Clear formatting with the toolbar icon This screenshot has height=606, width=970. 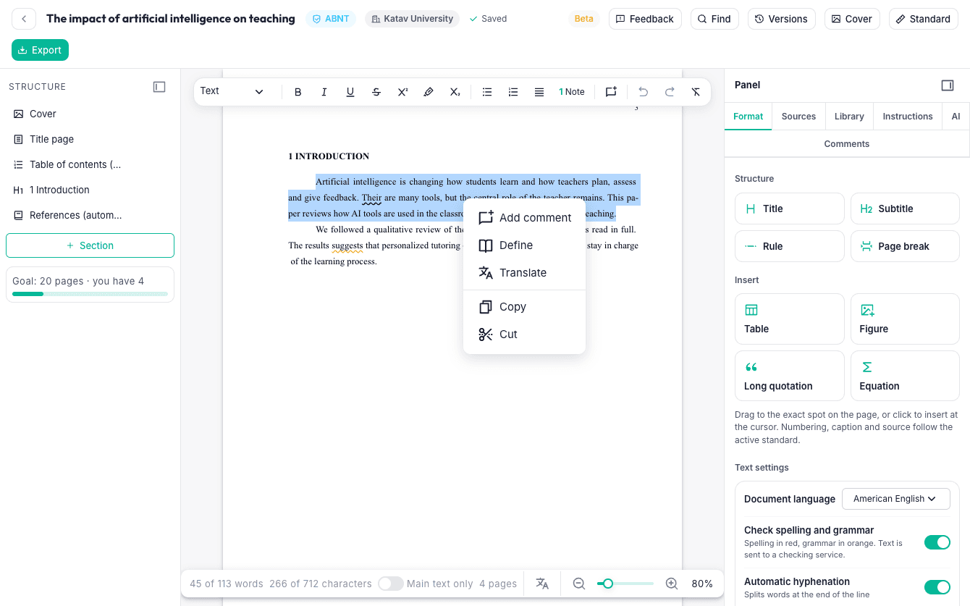click(x=696, y=92)
